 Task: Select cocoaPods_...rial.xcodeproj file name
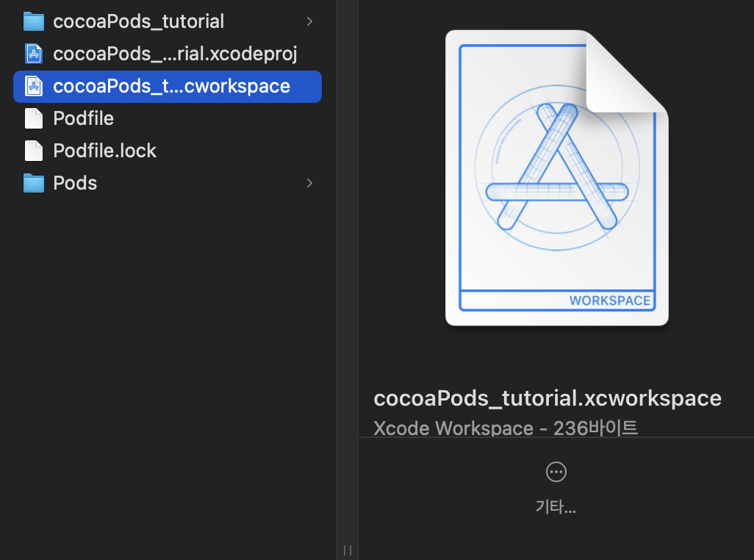click(x=175, y=54)
